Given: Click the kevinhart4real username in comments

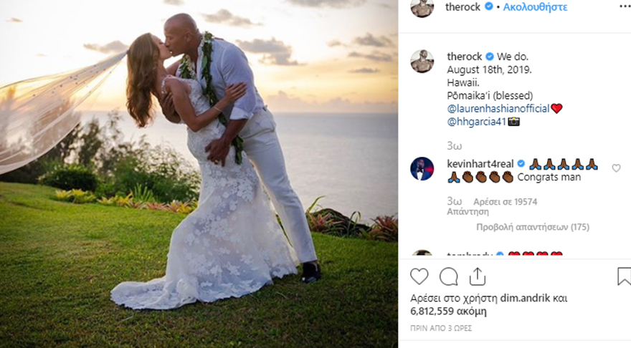Looking at the screenshot, I should (480, 164).
